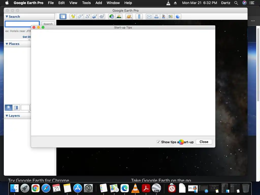Open Maps from the Dock
Viewport: 260px width, 195px height.
114,188
